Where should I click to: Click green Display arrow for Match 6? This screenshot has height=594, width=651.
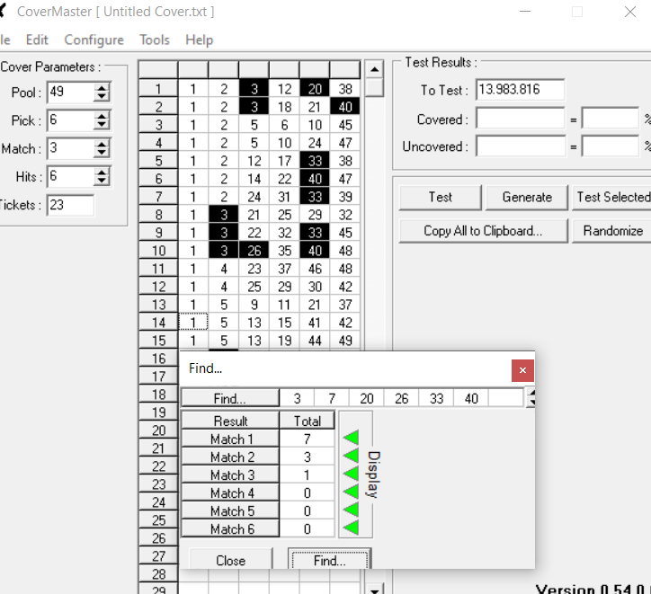click(x=352, y=528)
